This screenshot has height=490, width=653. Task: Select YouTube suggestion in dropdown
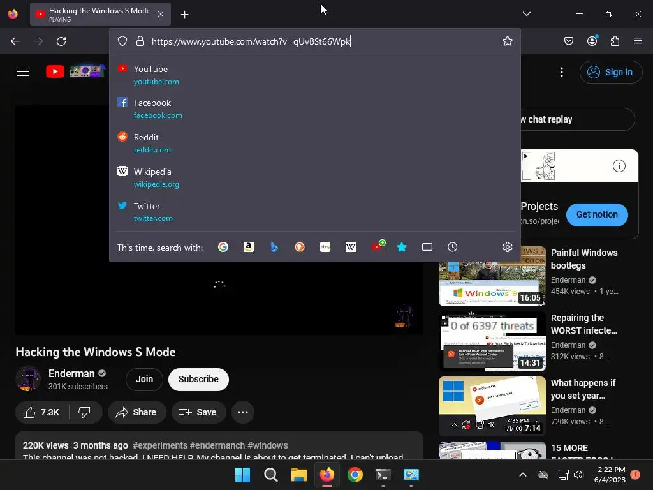315,75
